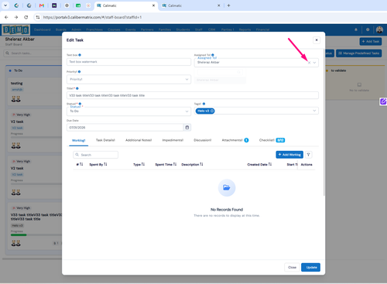Open the testing task card on board

click(x=35, y=92)
